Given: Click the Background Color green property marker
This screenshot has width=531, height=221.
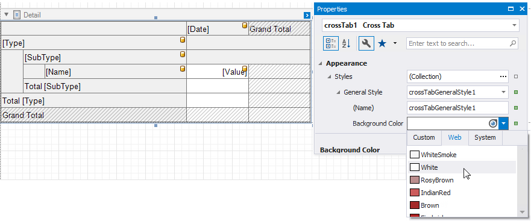Looking at the screenshot, I should click(x=516, y=123).
